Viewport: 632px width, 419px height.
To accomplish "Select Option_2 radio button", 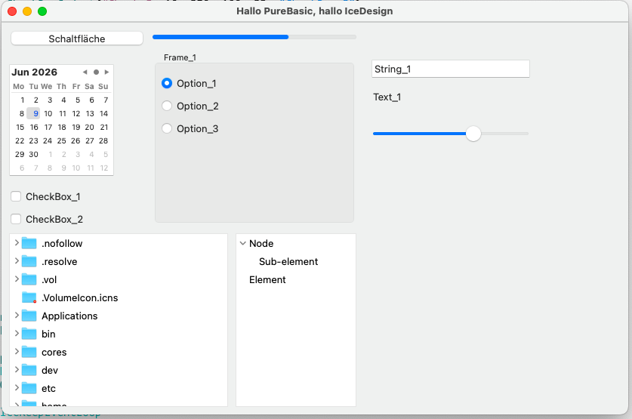I will tap(167, 106).
